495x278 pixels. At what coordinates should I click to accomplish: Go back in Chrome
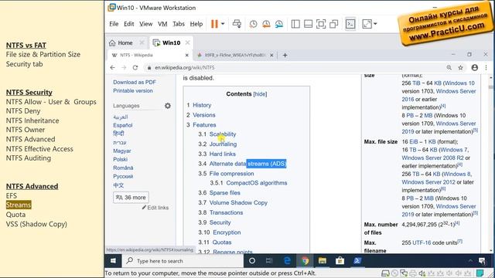pos(112,67)
